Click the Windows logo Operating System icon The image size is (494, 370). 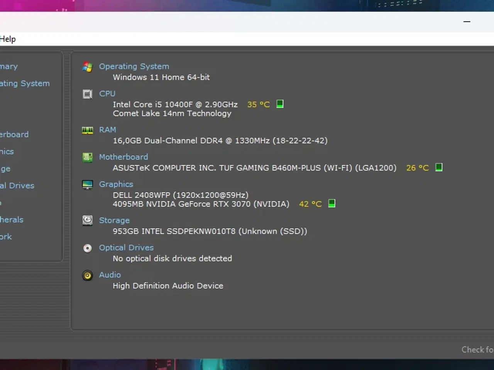[87, 66]
